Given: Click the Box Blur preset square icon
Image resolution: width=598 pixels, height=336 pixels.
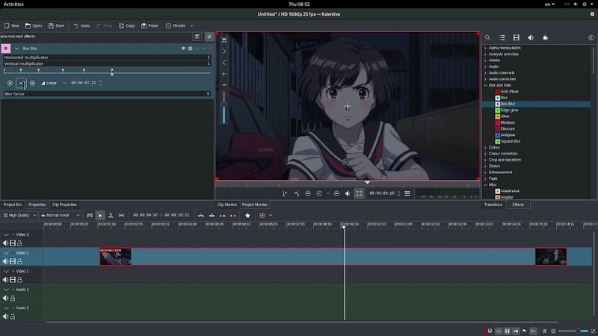Looking at the screenshot, I should (x=191, y=49).
